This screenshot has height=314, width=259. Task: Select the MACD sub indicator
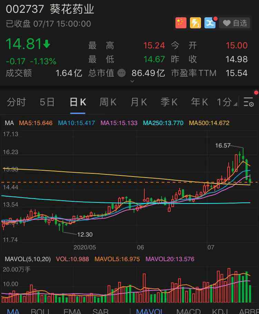click(x=189, y=311)
